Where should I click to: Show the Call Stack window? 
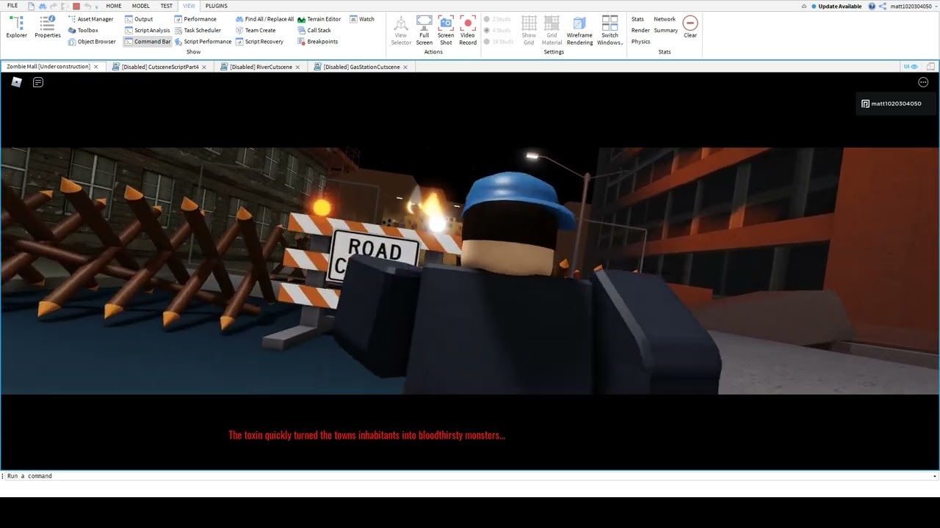click(x=314, y=30)
